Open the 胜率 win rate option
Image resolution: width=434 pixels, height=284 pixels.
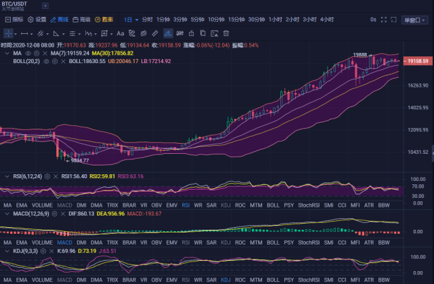click(x=104, y=20)
